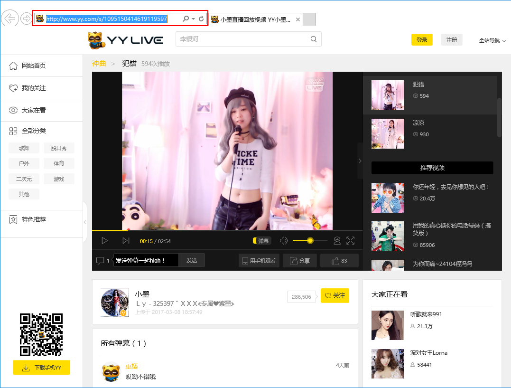The width and height of the screenshot is (511, 388).
Task: Go forward with the browser forward arrow
Action: 26,19
